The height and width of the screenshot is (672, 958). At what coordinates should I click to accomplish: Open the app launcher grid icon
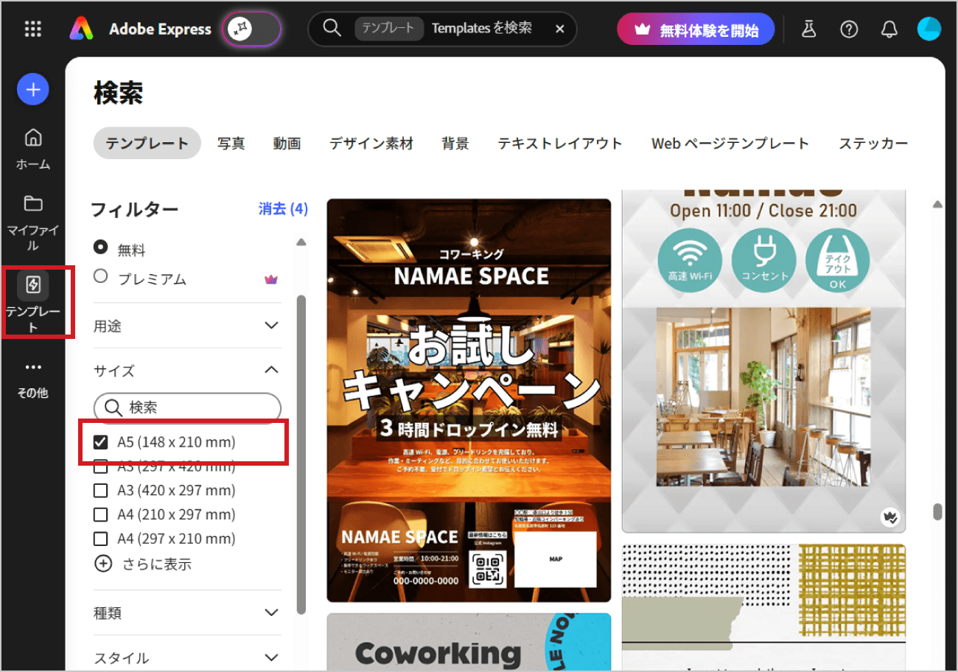(31, 29)
